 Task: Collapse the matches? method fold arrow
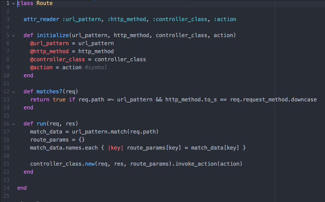(13, 91)
